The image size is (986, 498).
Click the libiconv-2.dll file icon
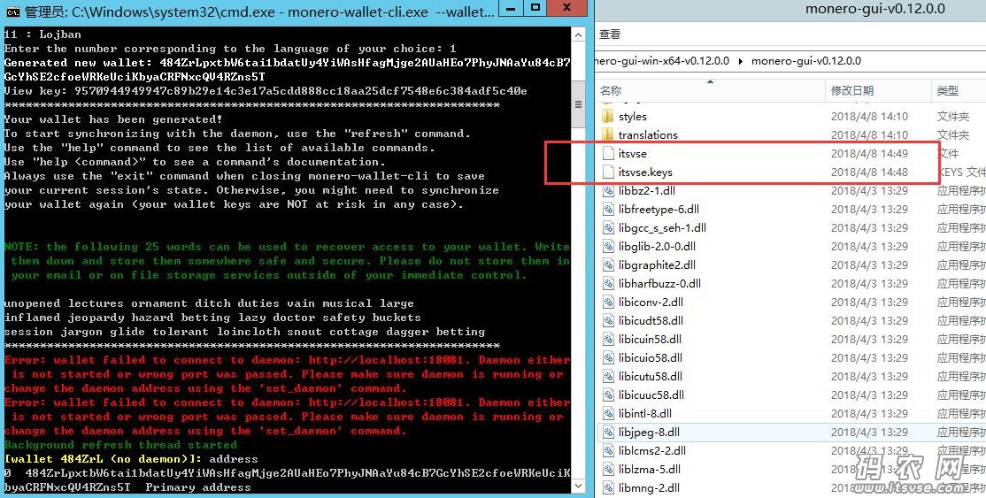click(607, 302)
